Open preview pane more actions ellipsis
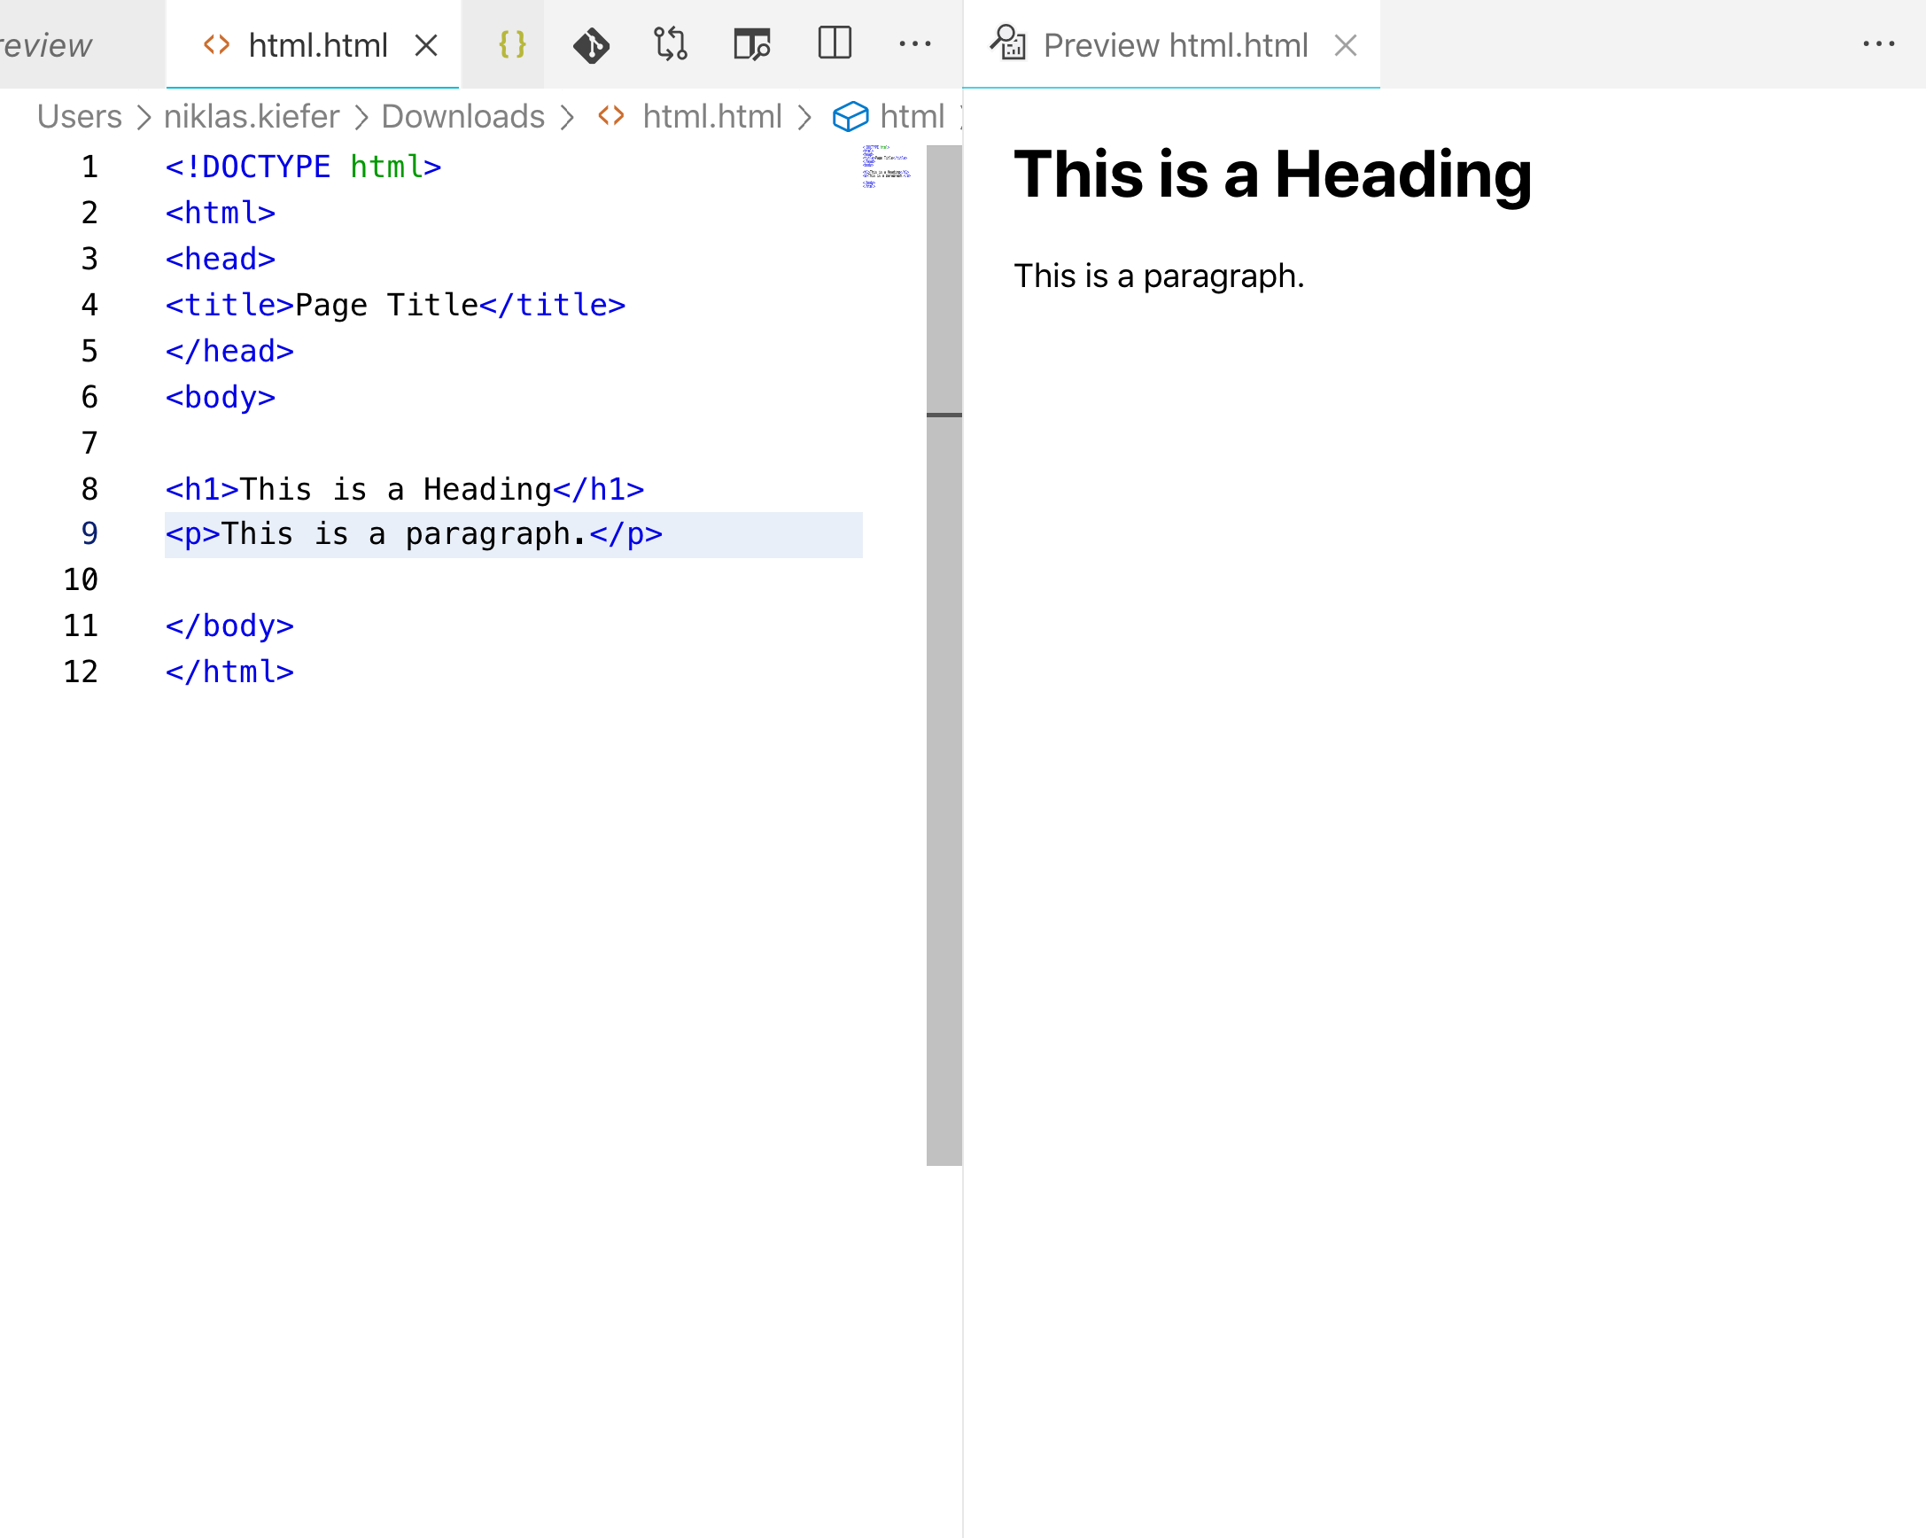 point(1879,43)
